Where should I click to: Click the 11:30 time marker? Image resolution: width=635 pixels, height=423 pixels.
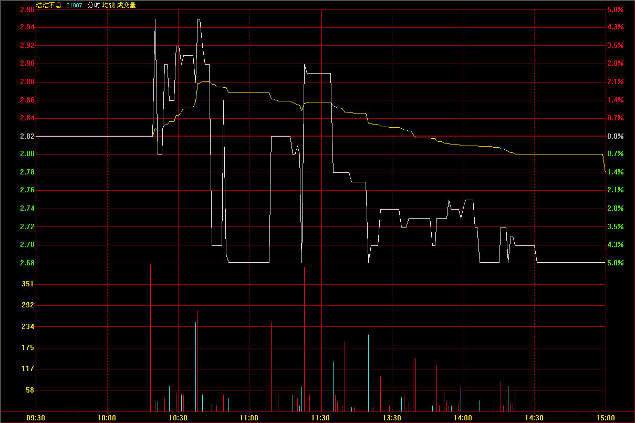(x=321, y=418)
